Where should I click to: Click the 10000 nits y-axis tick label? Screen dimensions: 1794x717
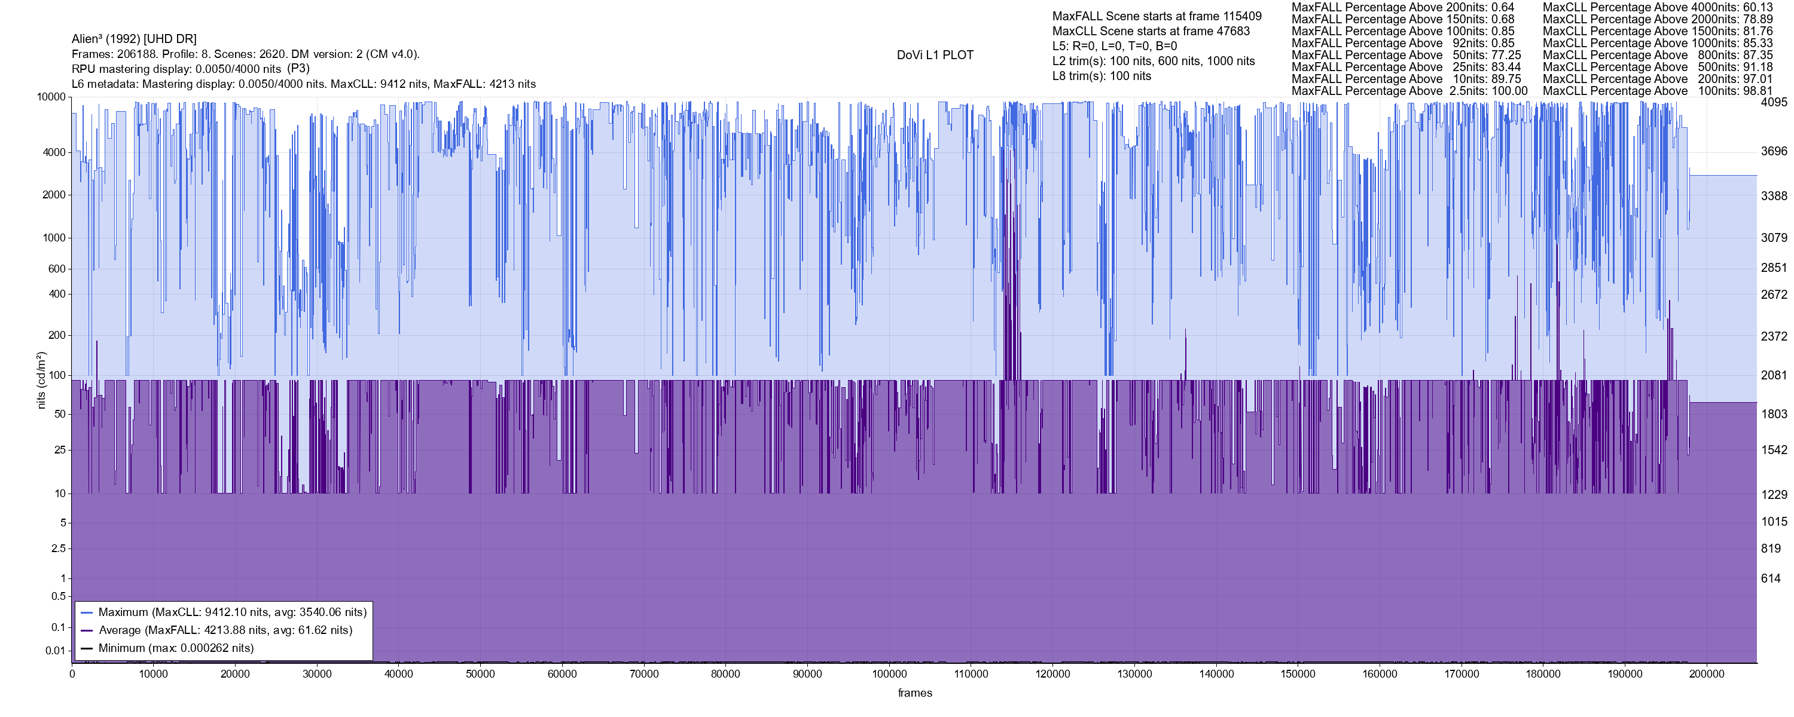coord(51,97)
